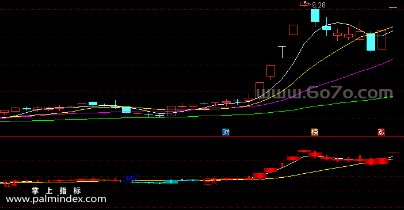This screenshot has width=404, height=210.
Task: Click the 掌上指标 caption text
Action: click(56, 190)
